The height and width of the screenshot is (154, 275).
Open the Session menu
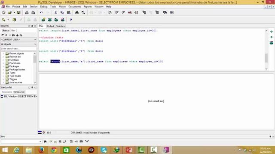tap(34, 7)
